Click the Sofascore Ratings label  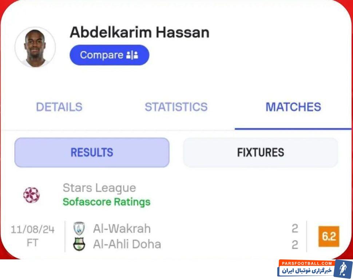tap(106, 202)
